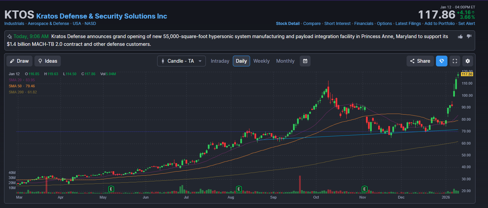Open Aerospace & Defense industry link
488x208 pixels.
tap(48, 24)
